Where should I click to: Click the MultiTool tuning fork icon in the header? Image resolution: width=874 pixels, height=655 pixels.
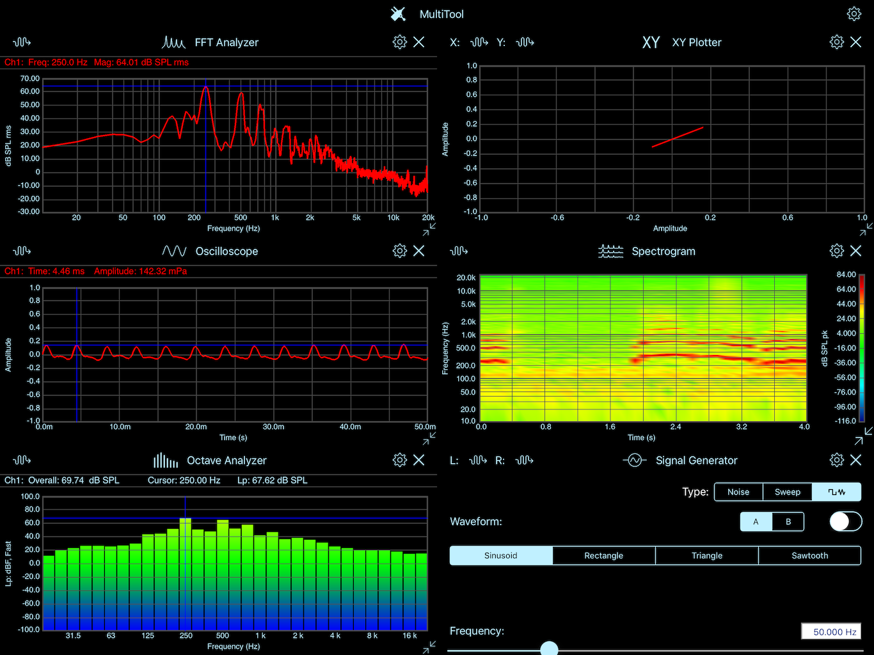pos(397,13)
